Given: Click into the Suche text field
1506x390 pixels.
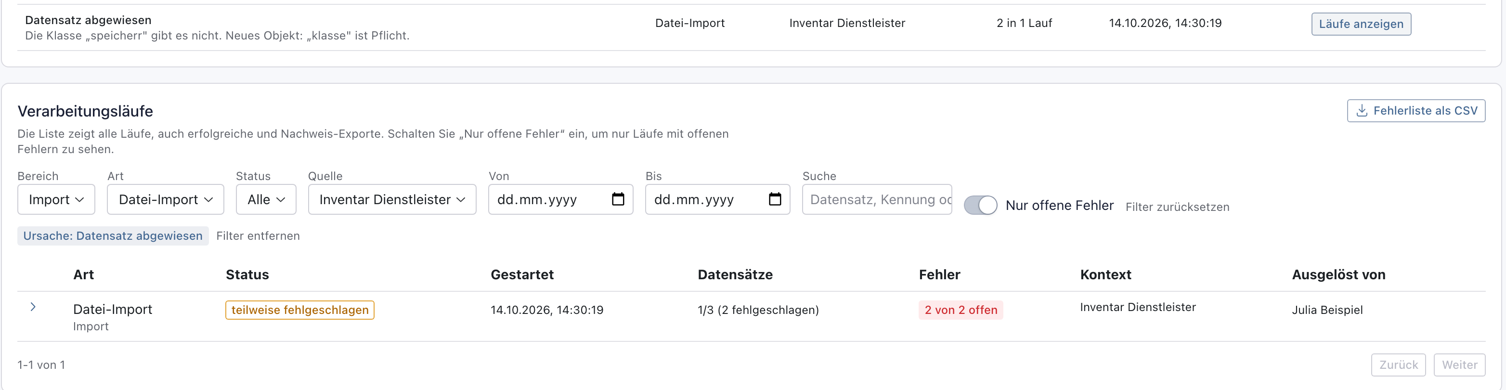Looking at the screenshot, I should point(877,199).
